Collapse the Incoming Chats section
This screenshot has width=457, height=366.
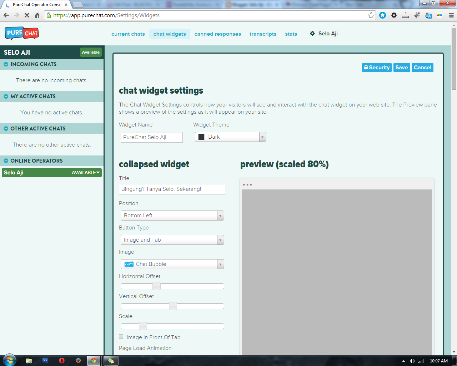(x=6, y=64)
